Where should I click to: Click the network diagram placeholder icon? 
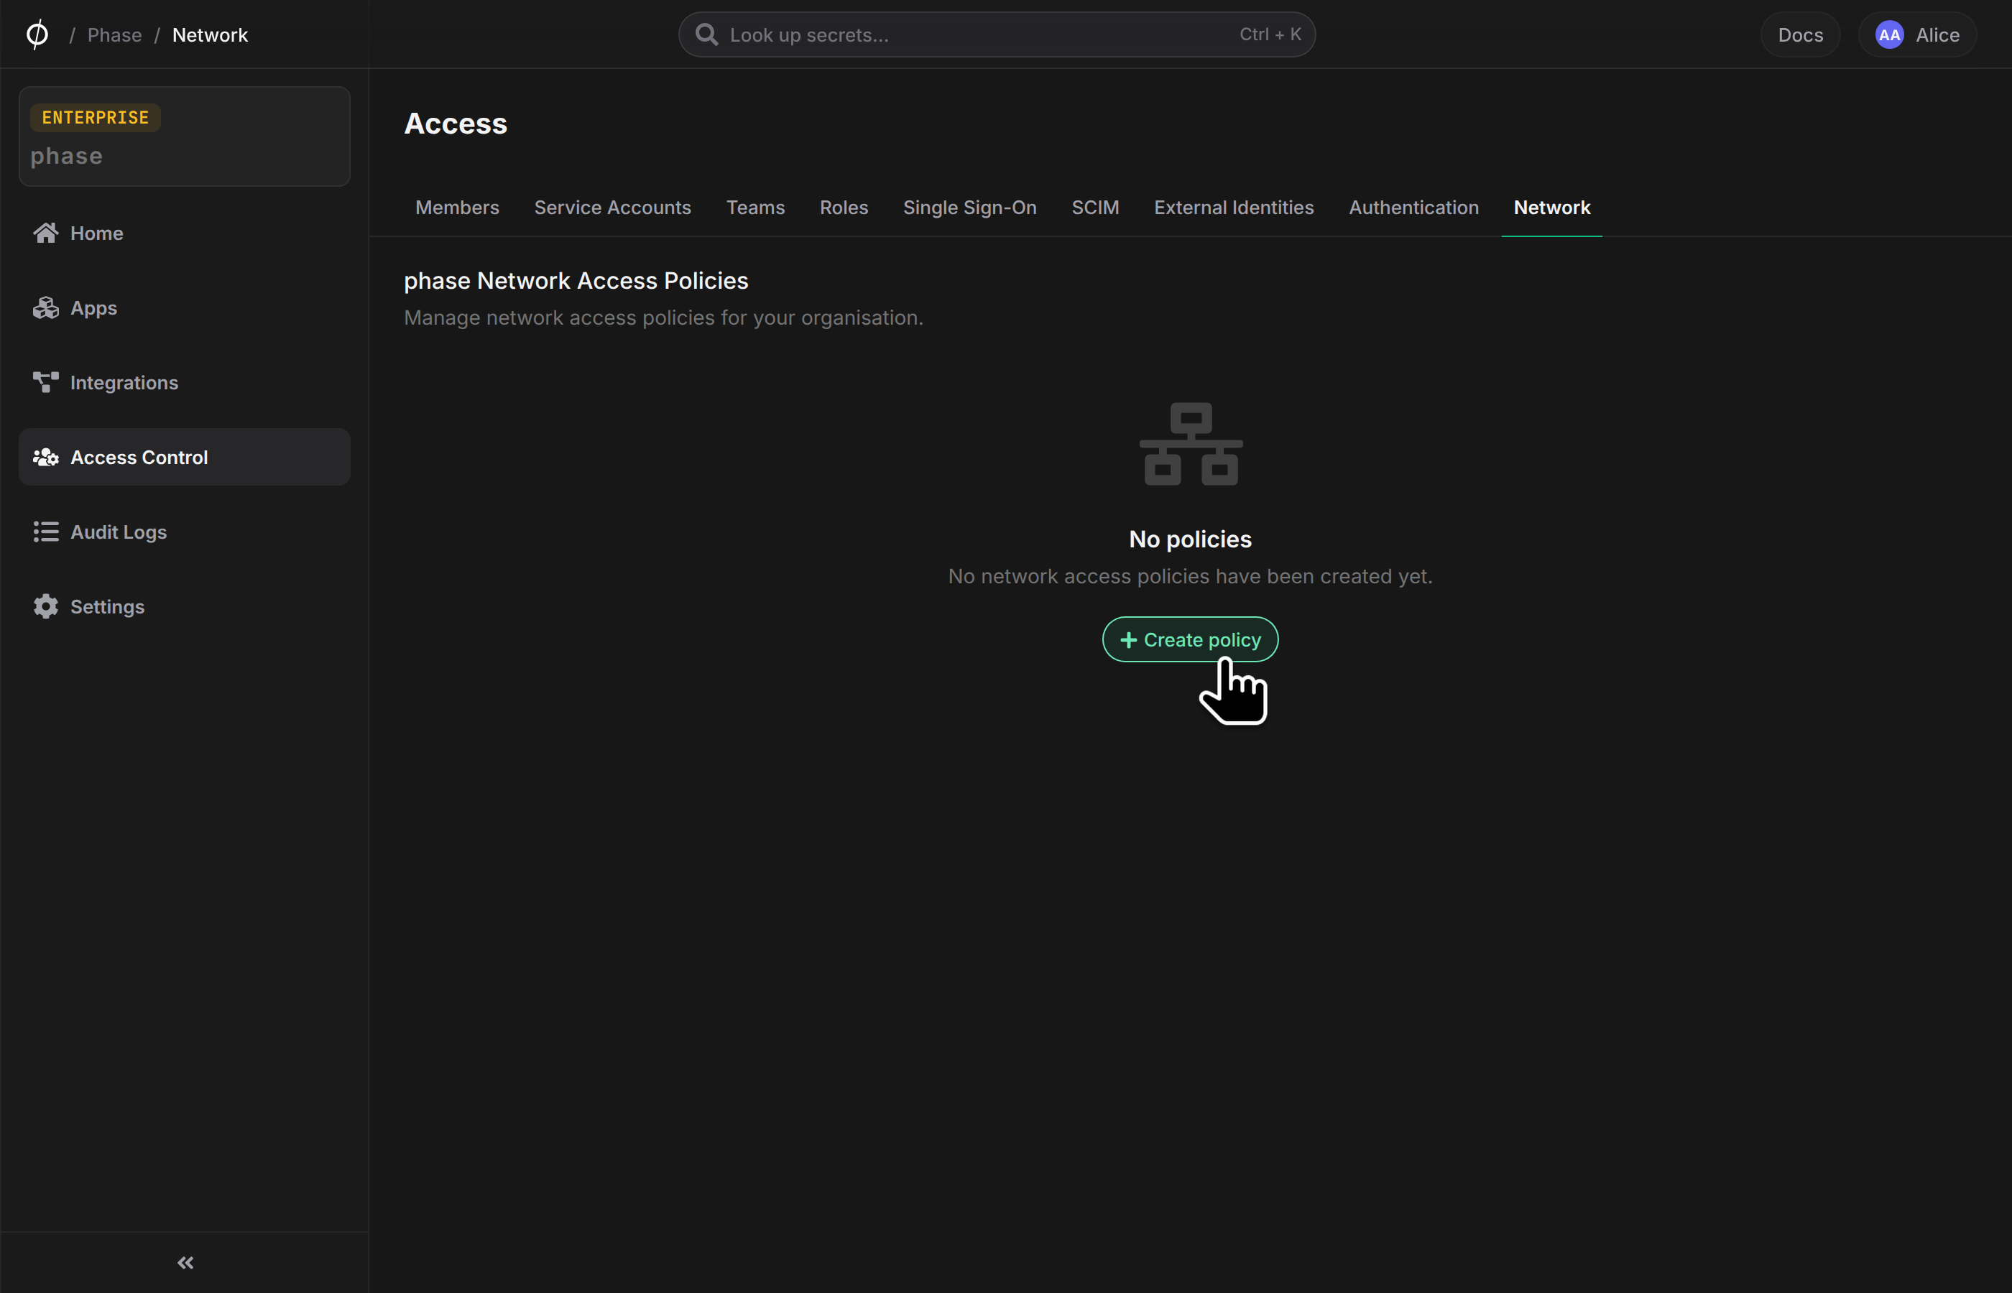click(x=1191, y=444)
